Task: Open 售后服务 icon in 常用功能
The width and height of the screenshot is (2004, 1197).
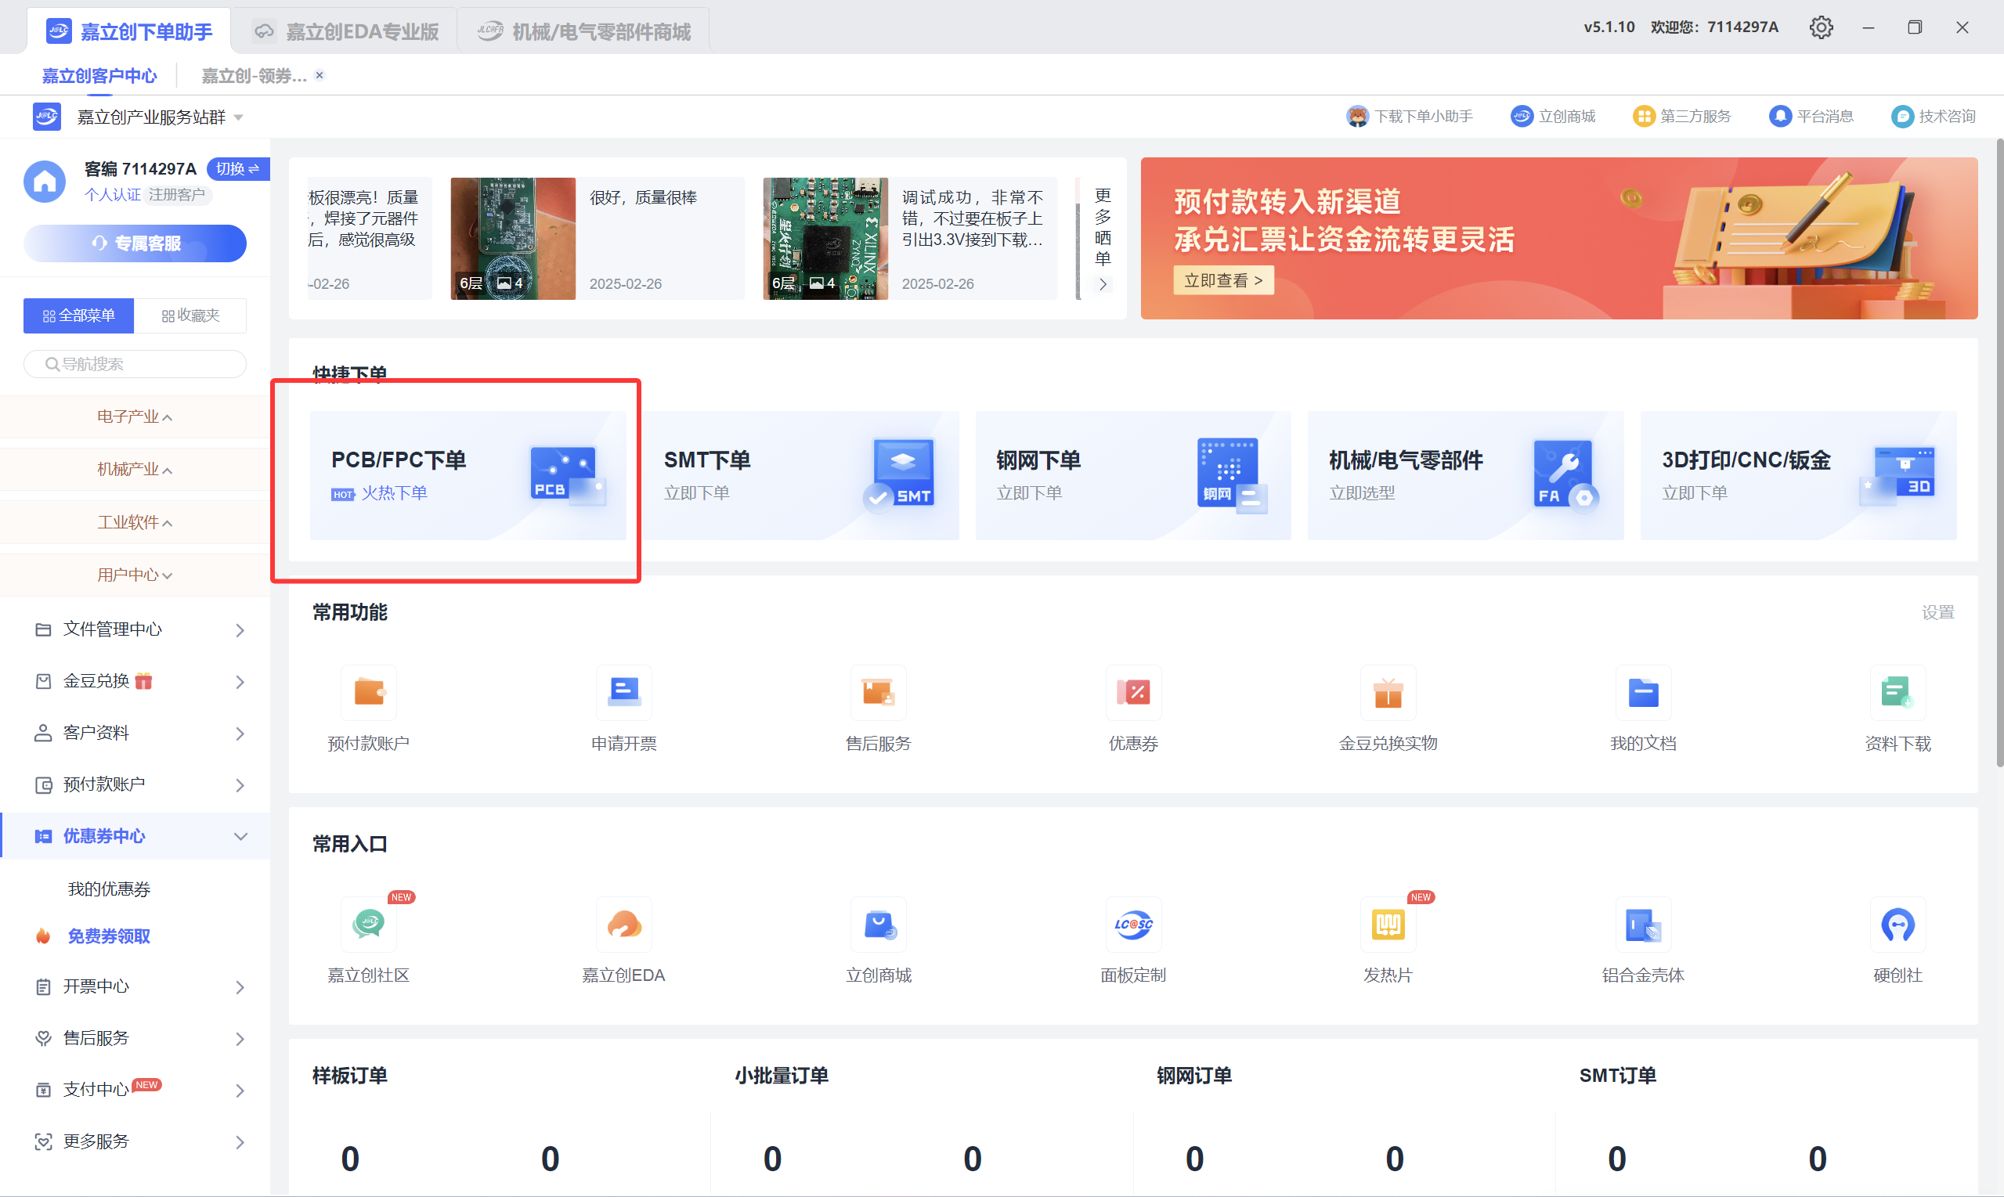Action: [x=879, y=692]
